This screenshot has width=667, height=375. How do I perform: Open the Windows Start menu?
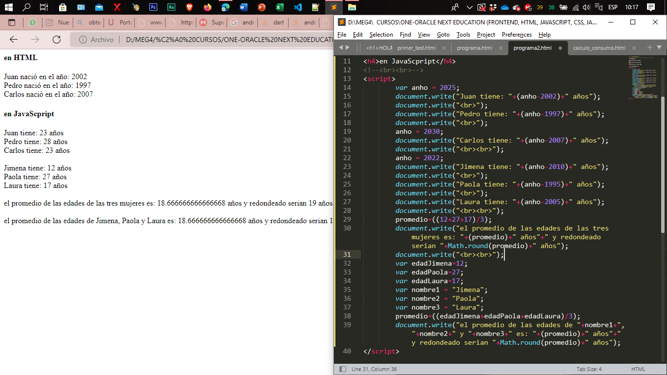point(10,7)
